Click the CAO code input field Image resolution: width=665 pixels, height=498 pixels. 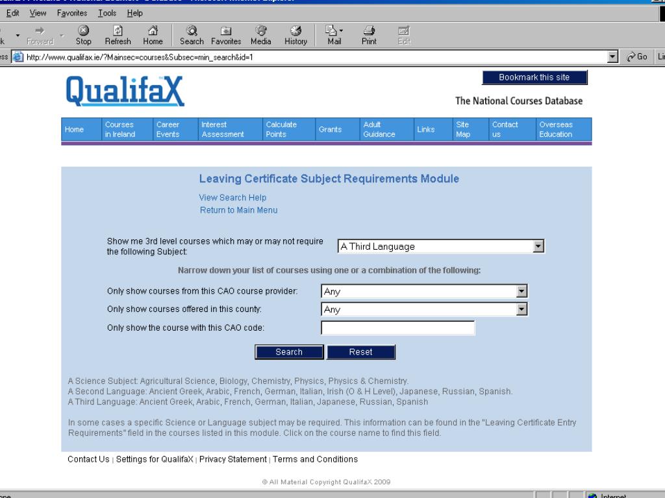[398, 327]
